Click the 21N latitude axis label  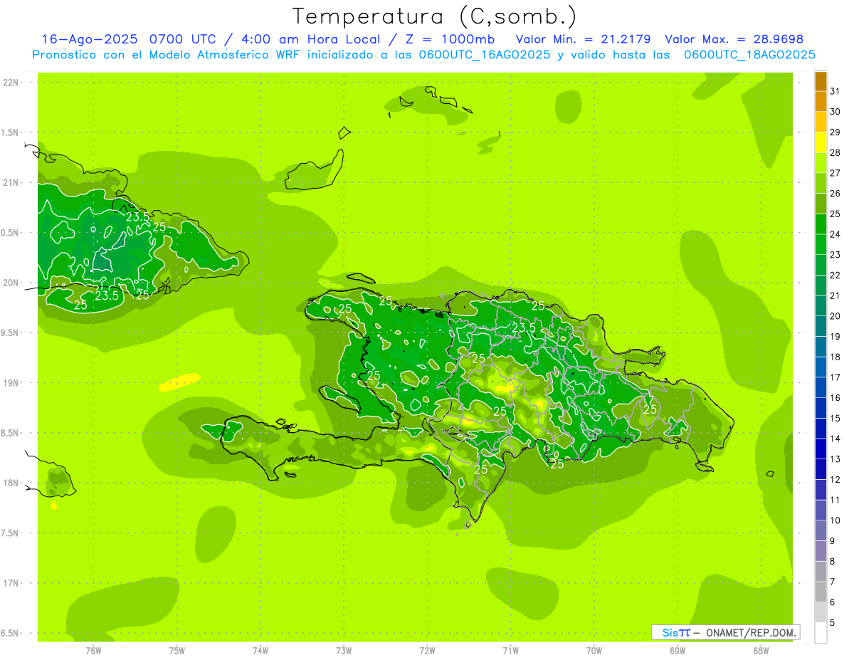(x=11, y=183)
